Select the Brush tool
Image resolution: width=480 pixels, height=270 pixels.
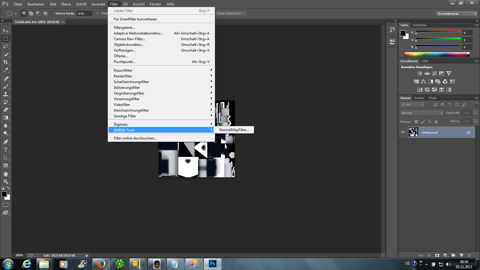click(x=6, y=86)
